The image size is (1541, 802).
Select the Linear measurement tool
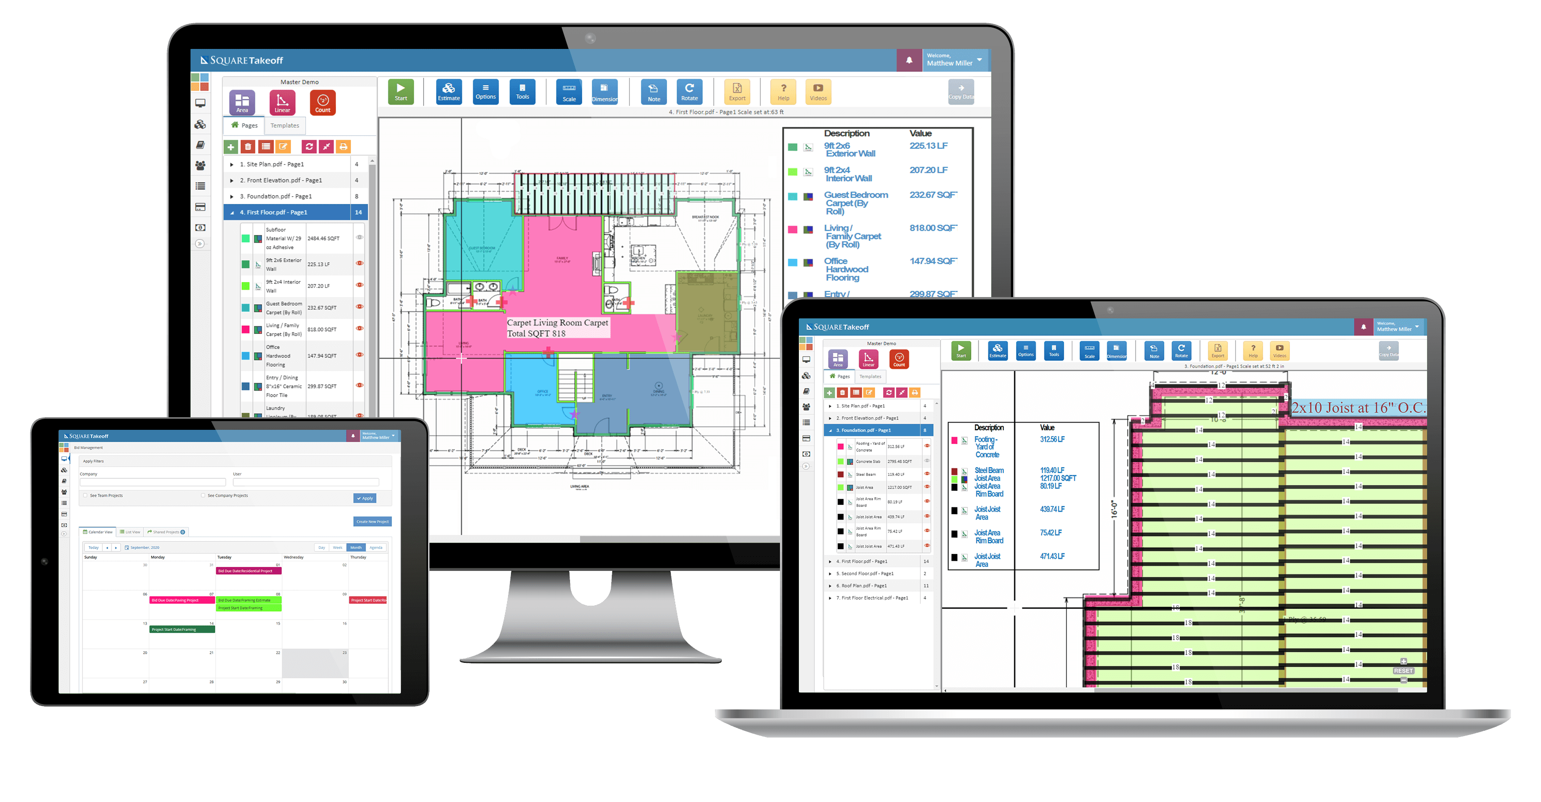(x=280, y=104)
